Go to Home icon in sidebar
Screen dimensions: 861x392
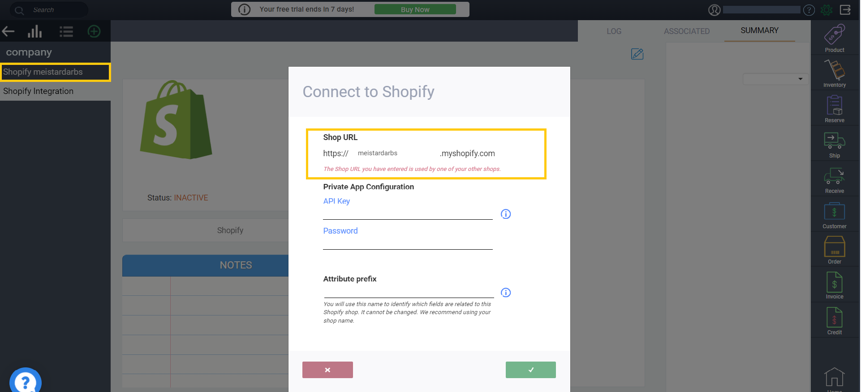pos(835,378)
